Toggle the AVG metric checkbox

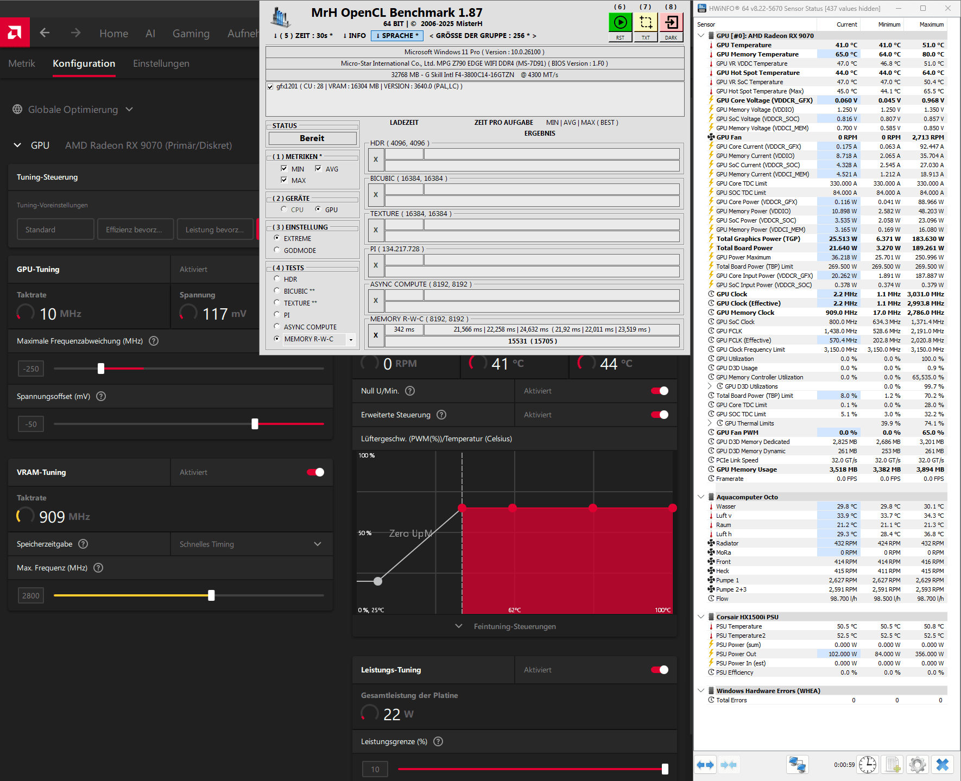click(x=318, y=169)
